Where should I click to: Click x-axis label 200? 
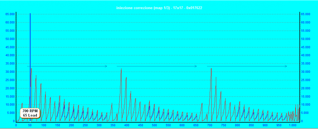click(x=71, y=125)
